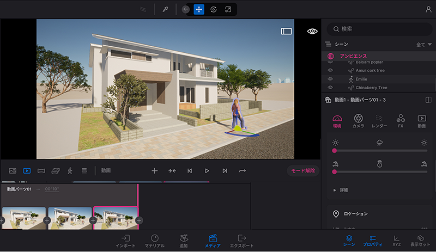The width and height of the screenshot is (436, 252).
Task: Expand the 詳細 details section
Action: tap(341, 190)
